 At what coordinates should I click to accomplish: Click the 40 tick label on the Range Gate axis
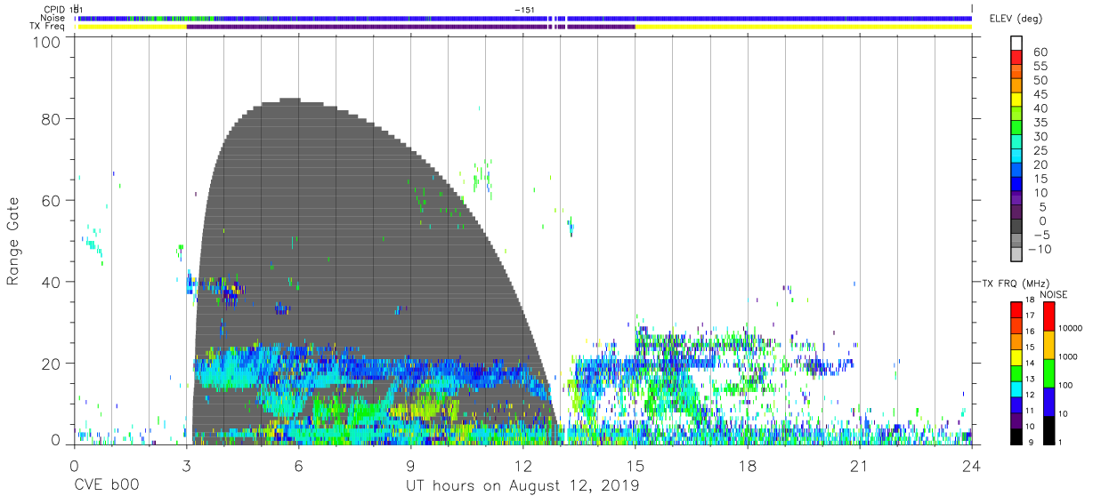[49, 282]
